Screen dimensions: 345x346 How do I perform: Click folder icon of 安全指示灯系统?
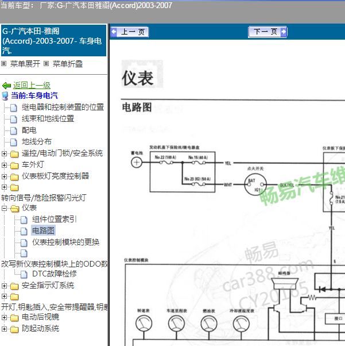(14, 286)
